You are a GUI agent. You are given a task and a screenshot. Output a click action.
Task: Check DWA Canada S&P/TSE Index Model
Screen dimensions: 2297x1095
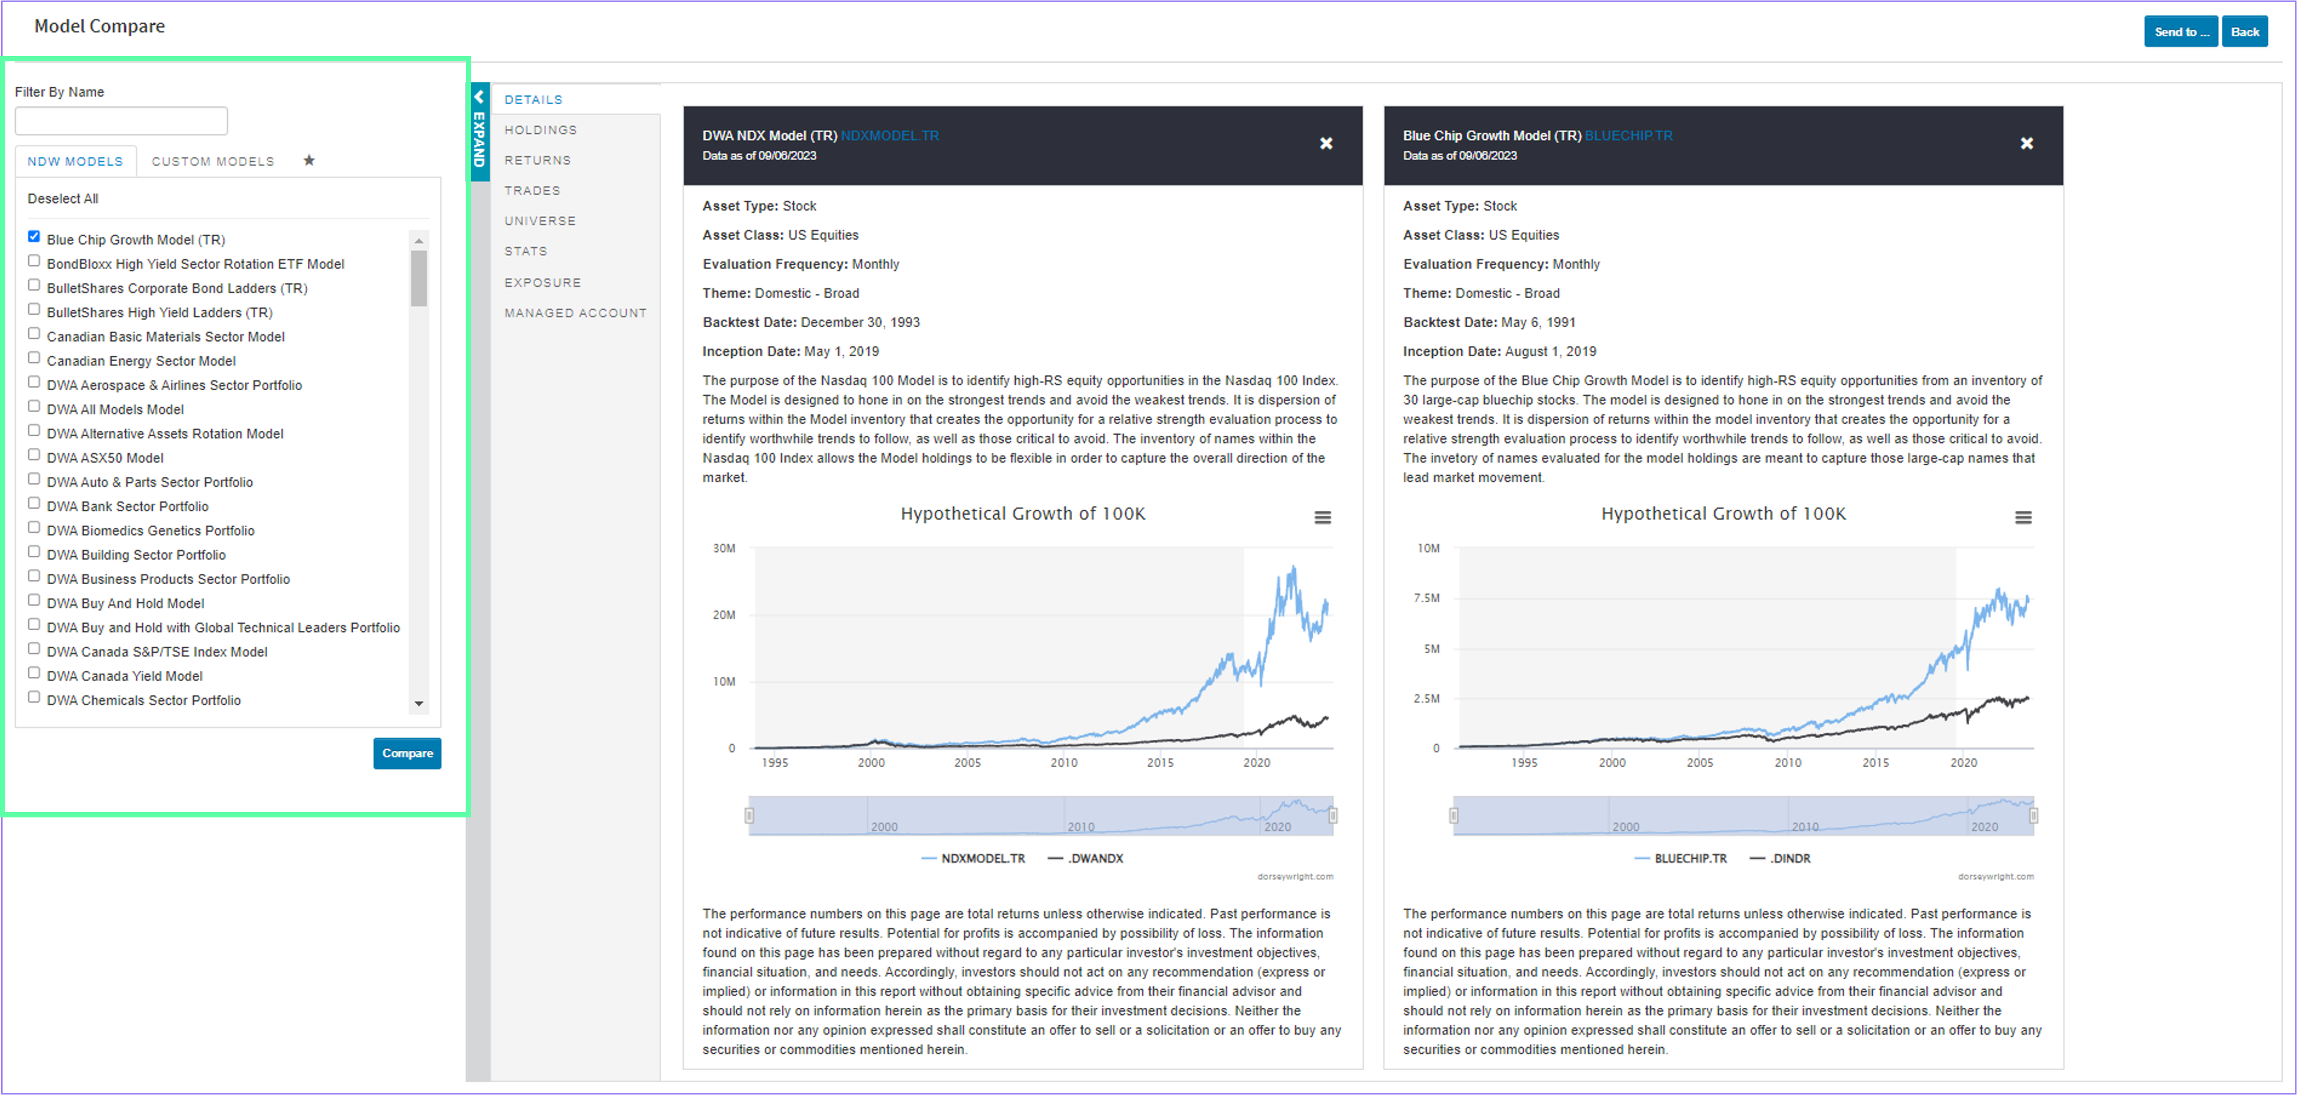pos(34,648)
